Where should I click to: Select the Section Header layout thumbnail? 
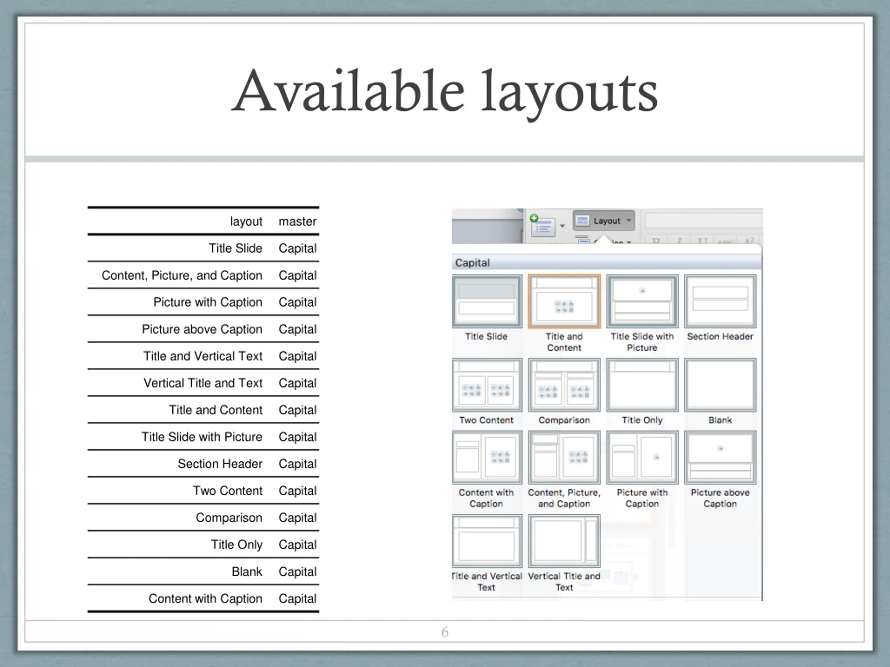coord(720,302)
